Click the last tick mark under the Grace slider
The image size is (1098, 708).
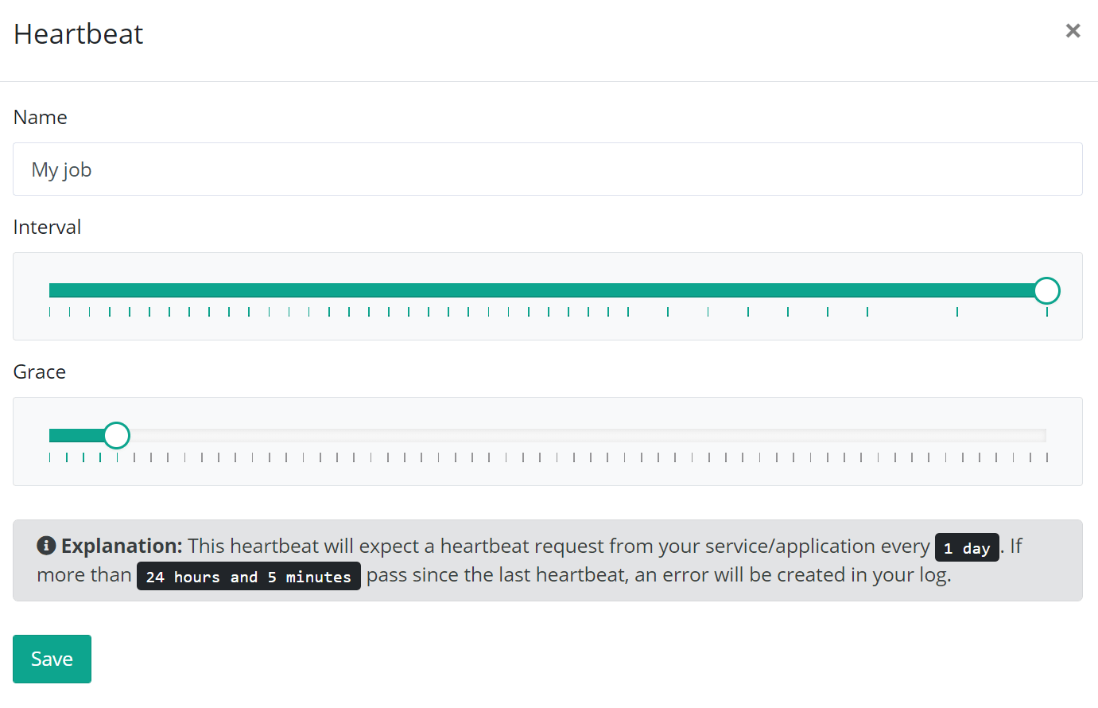(x=1047, y=457)
